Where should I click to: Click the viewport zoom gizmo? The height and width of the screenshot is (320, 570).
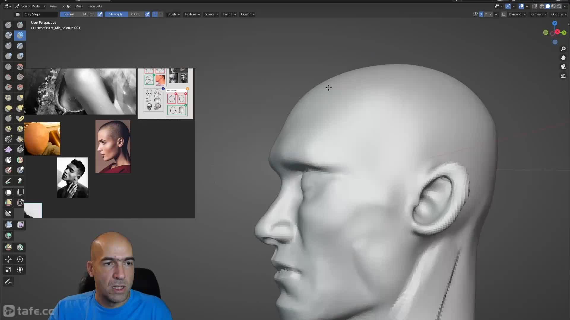point(563,49)
